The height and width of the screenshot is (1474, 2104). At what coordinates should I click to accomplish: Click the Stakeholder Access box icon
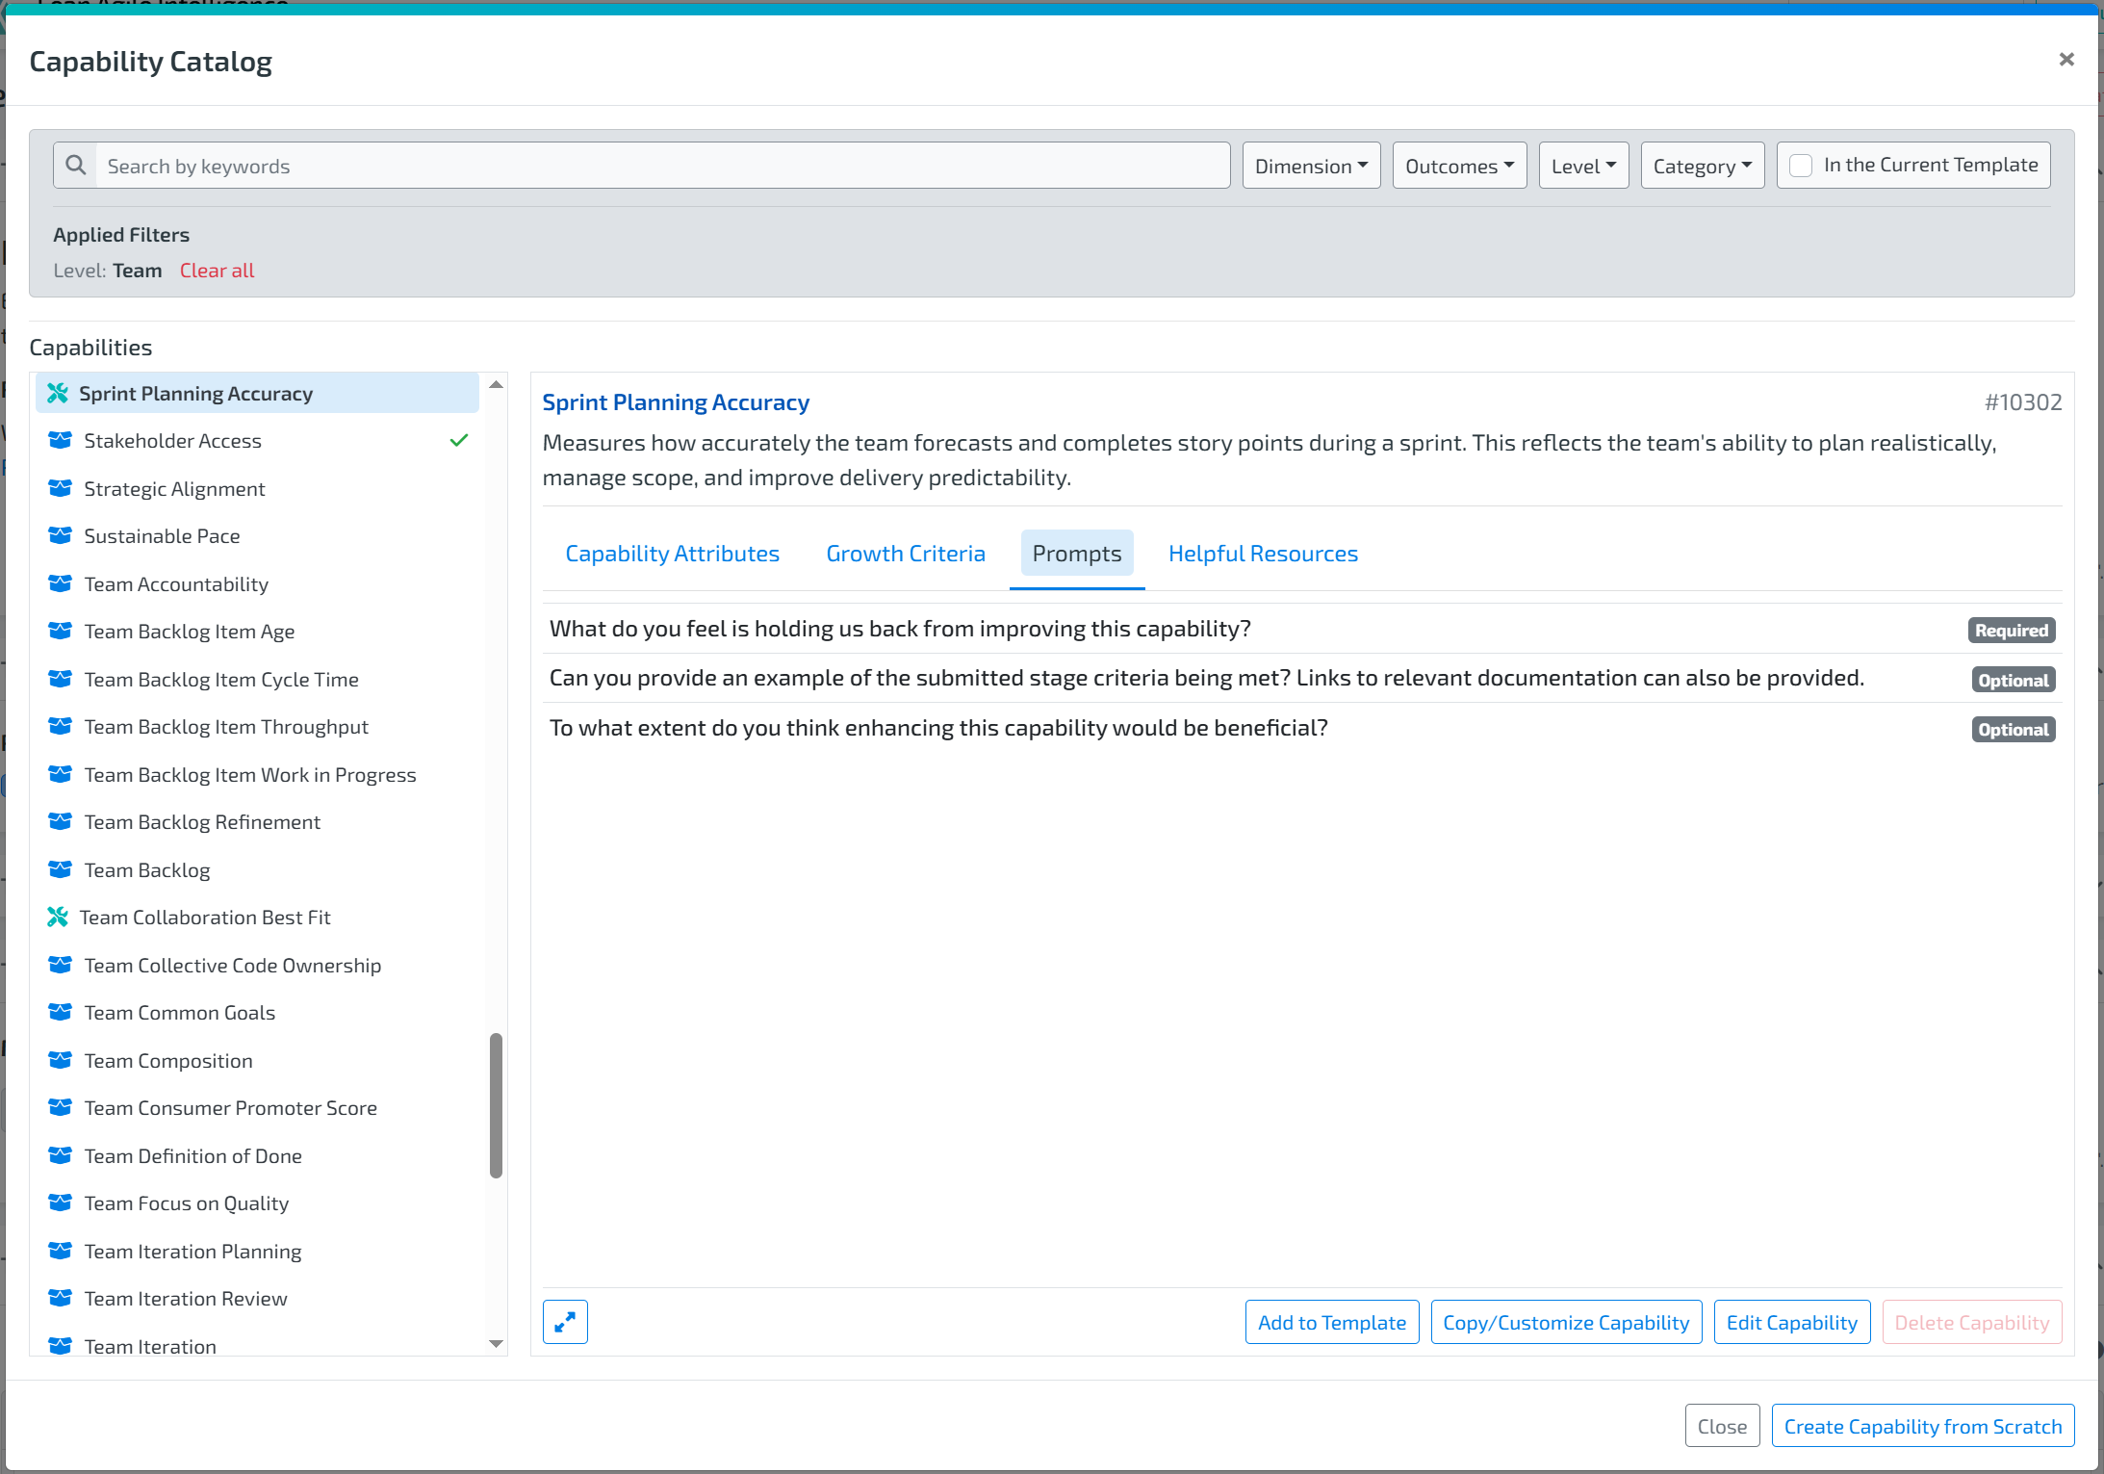[60, 440]
